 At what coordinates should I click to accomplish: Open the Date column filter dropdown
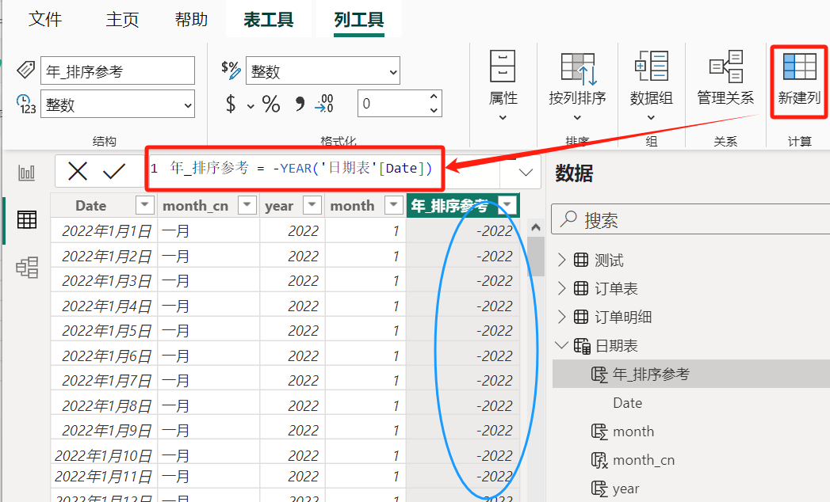[144, 205]
